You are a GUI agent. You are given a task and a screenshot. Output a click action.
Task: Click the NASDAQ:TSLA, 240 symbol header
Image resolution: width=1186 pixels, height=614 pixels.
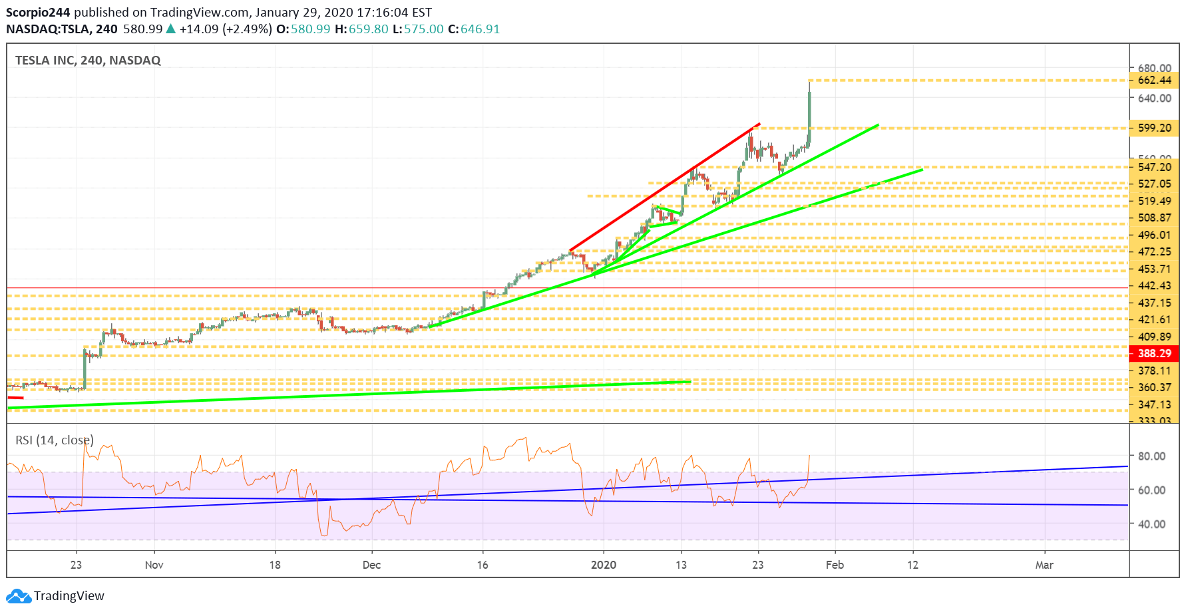pyautogui.click(x=62, y=29)
